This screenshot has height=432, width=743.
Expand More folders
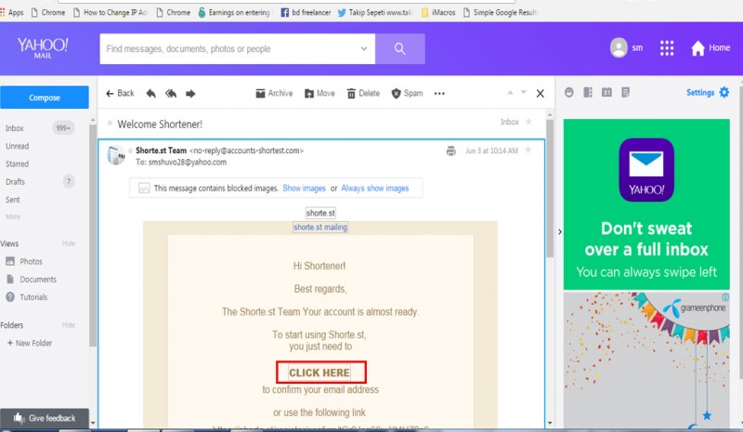[13, 216]
